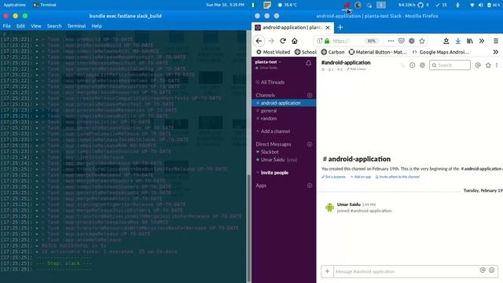503x283 pixels.
Task: Insert mention with @ icon
Action: 483,270
